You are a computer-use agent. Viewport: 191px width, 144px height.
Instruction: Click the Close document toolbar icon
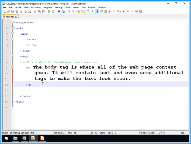(21, 12)
